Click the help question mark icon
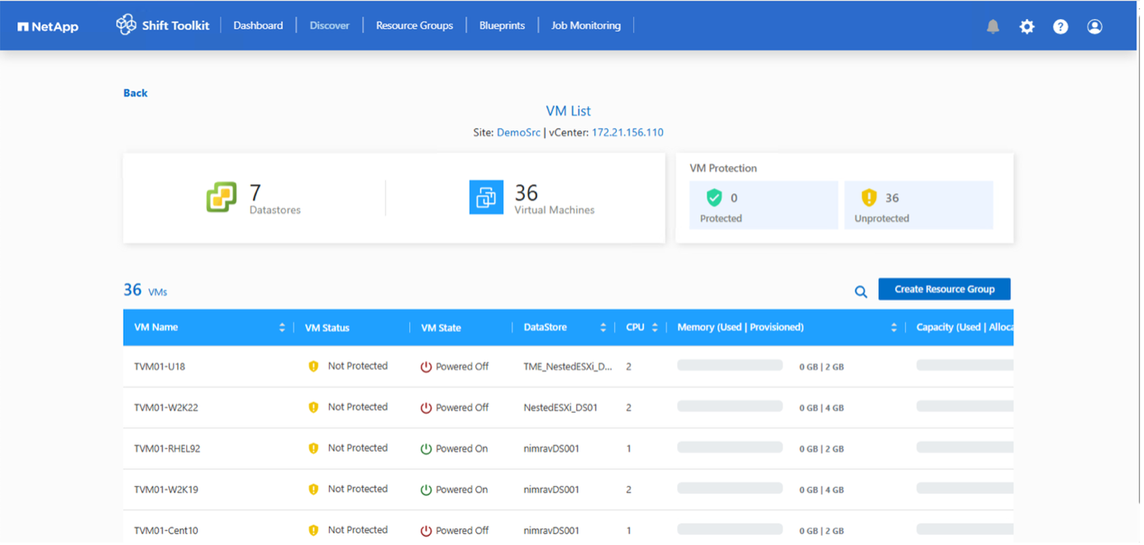 tap(1061, 26)
